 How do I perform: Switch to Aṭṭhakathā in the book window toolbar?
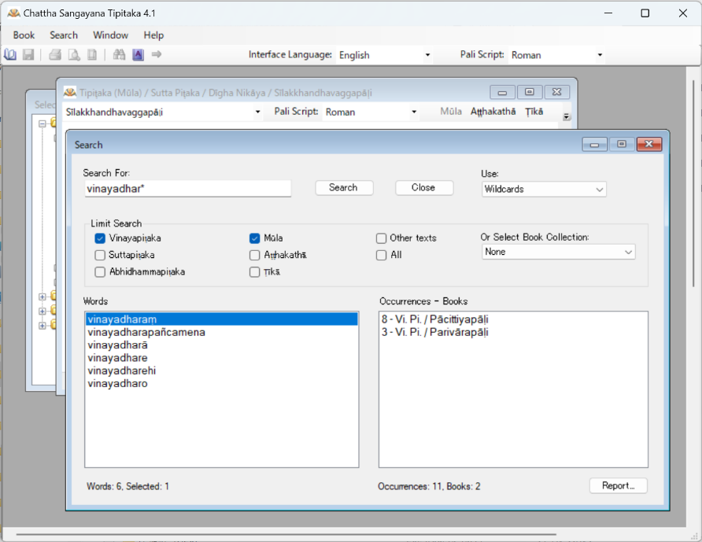[493, 112]
